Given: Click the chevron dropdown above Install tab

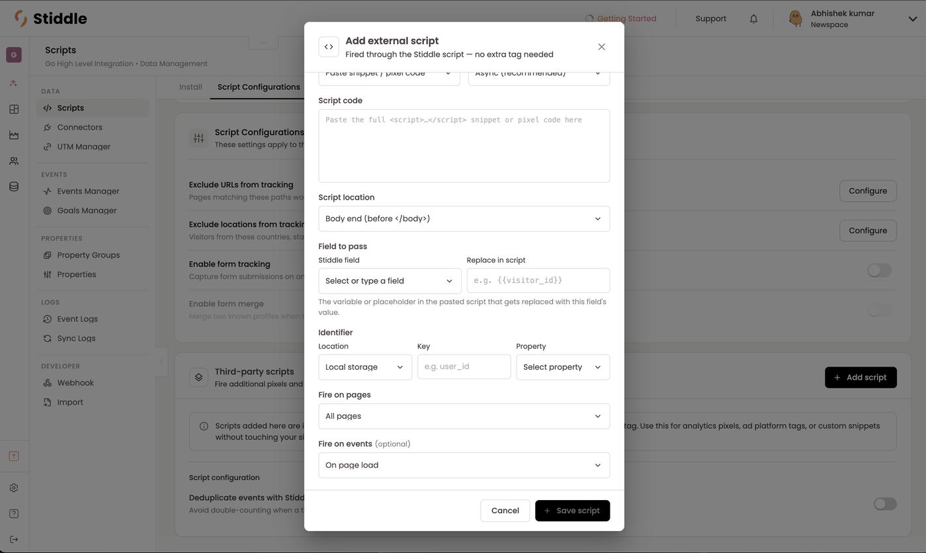Looking at the screenshot, I should (x=263, y=42).
